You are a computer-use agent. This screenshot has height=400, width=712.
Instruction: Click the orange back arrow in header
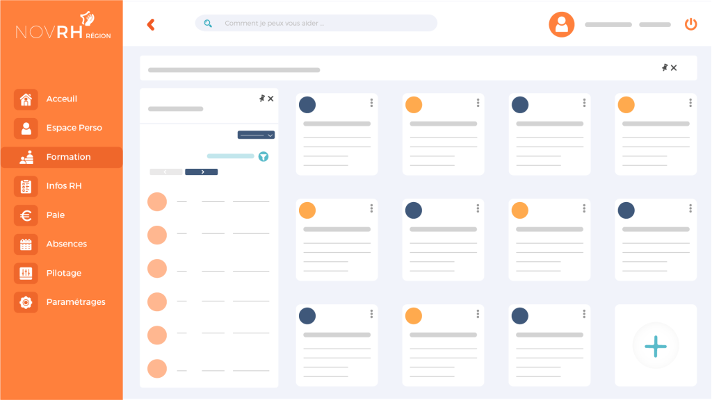151,25
